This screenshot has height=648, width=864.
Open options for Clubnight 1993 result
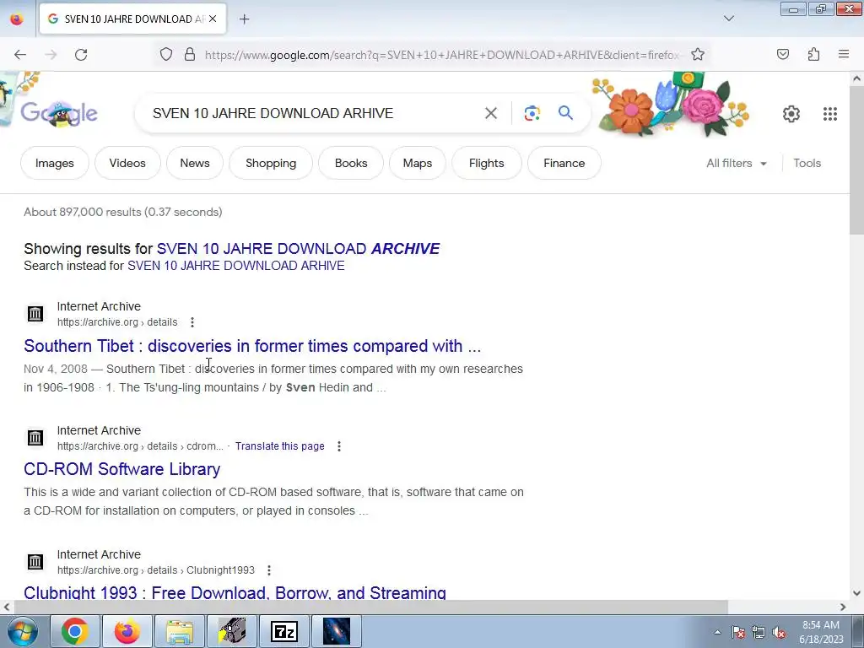coord(269,570)
